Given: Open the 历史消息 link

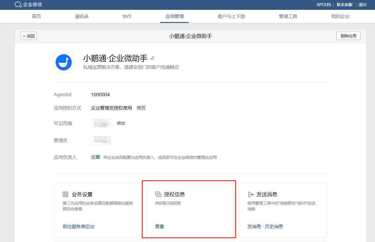Looking at the screenshot, I should pos(274,227).
